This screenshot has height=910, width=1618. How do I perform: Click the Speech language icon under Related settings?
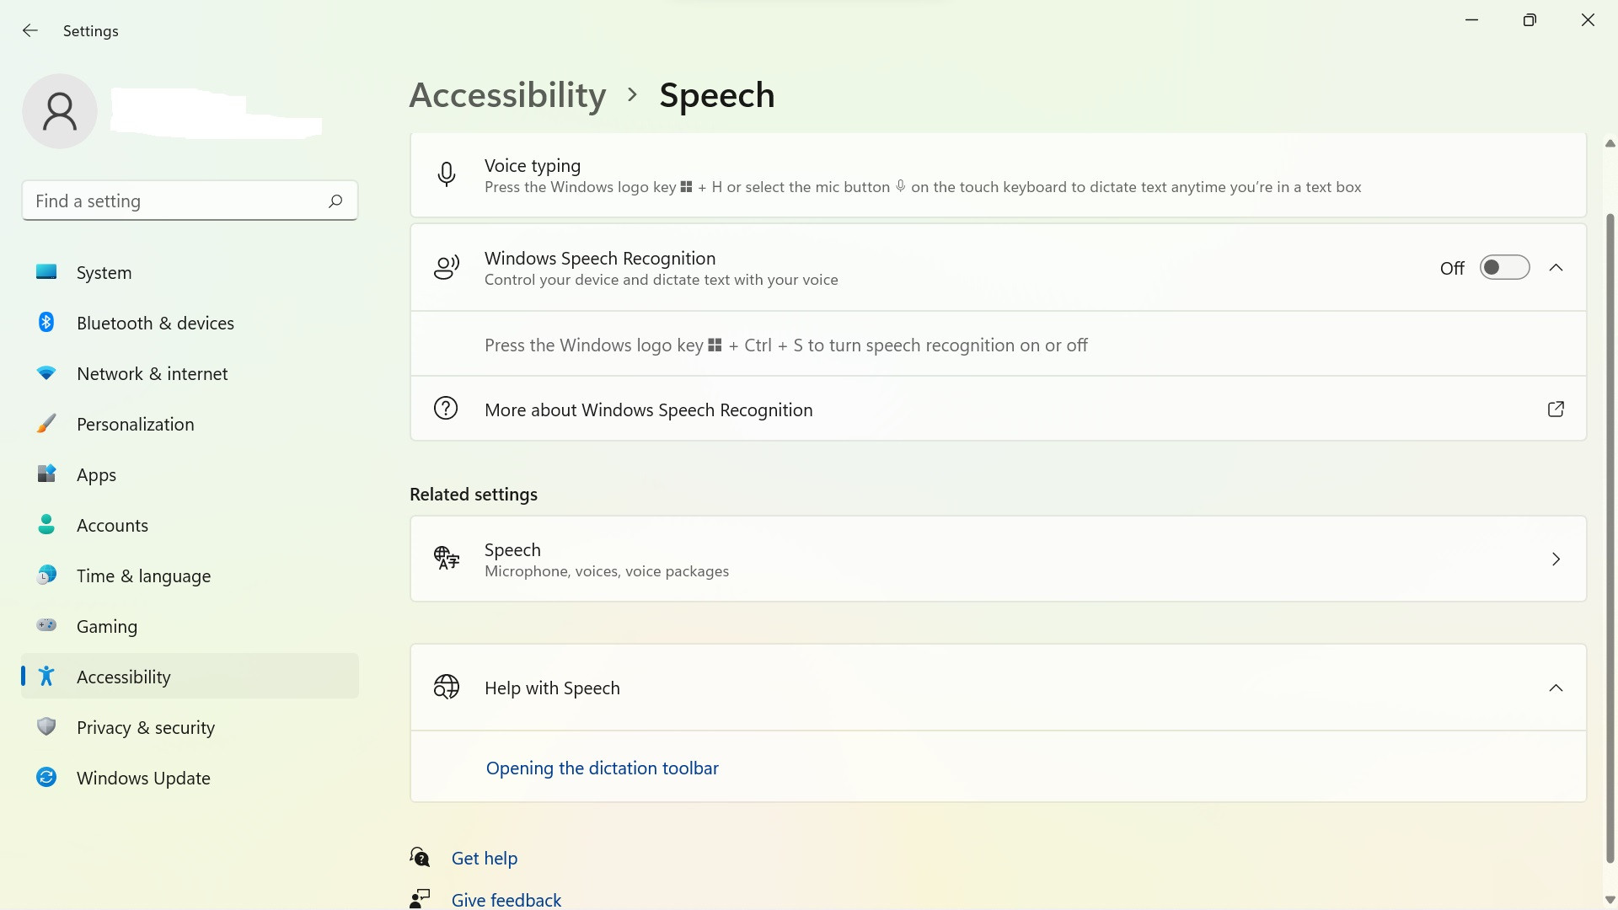[447, 559]
